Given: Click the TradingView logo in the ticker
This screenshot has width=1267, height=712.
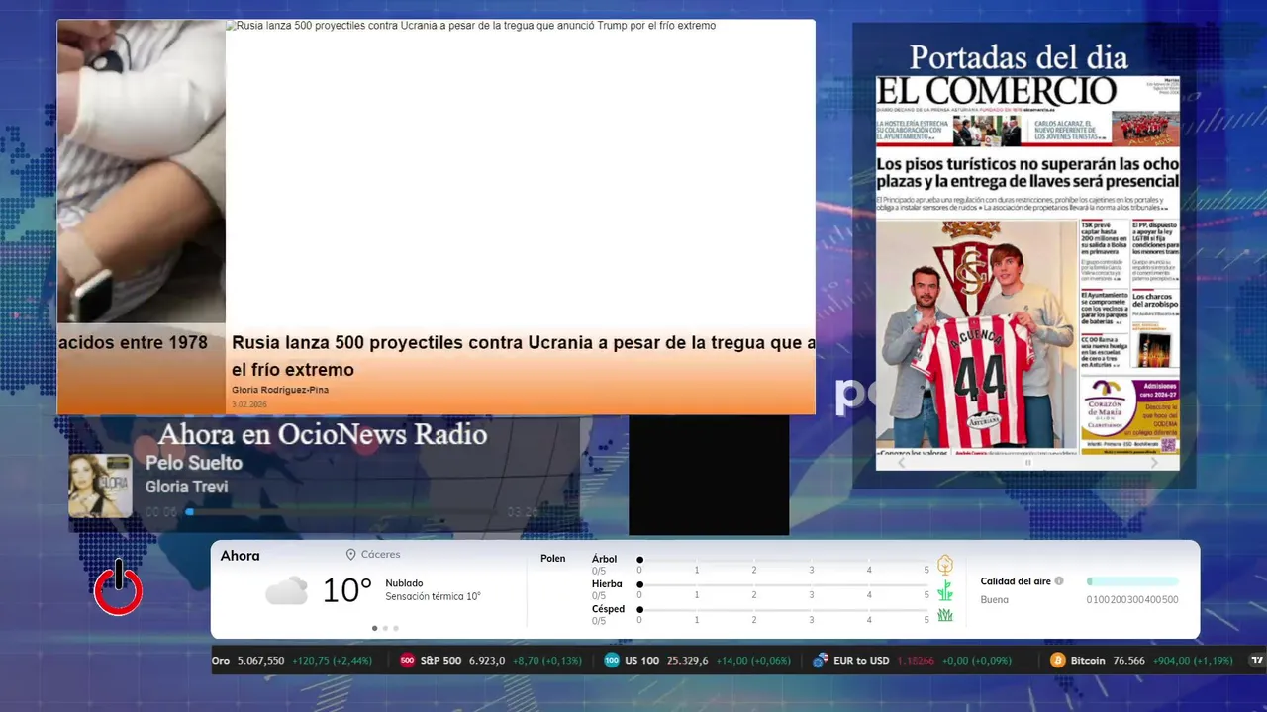Looking at the screenshot, I should (x=1257, y=660).
